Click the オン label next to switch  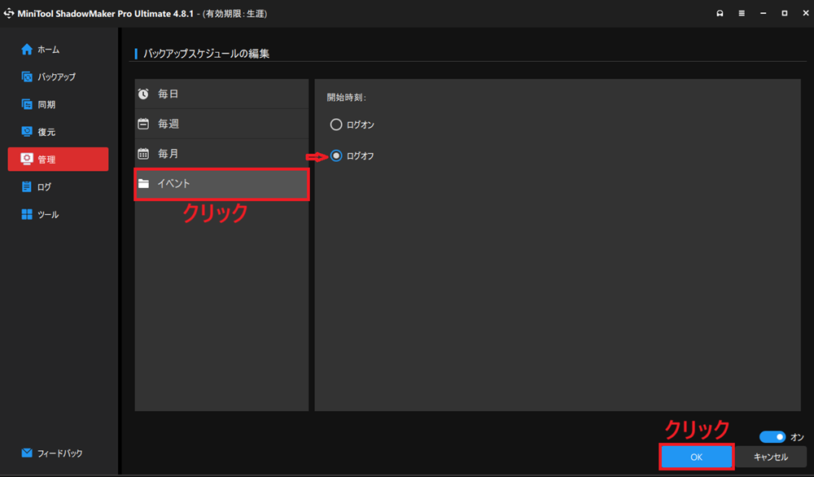[x=797, y=437]
